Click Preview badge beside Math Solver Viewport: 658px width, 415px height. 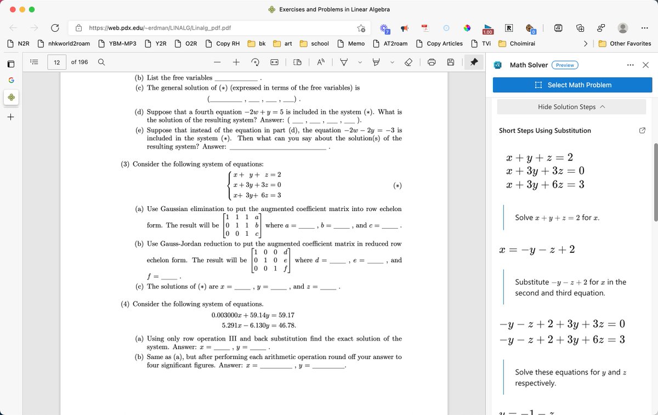pos(565,65)
